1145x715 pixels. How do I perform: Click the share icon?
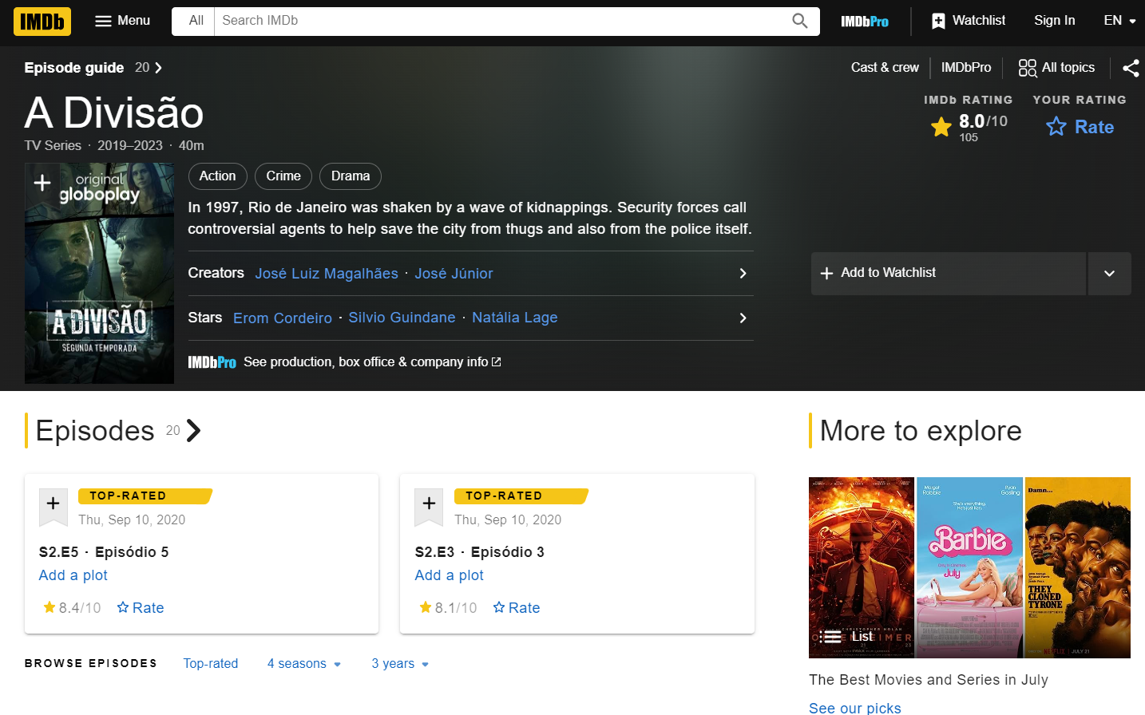tap(1131, 68)
